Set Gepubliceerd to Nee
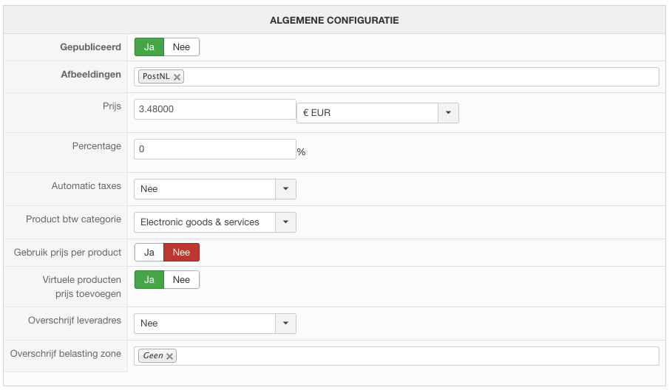The image size is (672, 390). click(181, 47)
